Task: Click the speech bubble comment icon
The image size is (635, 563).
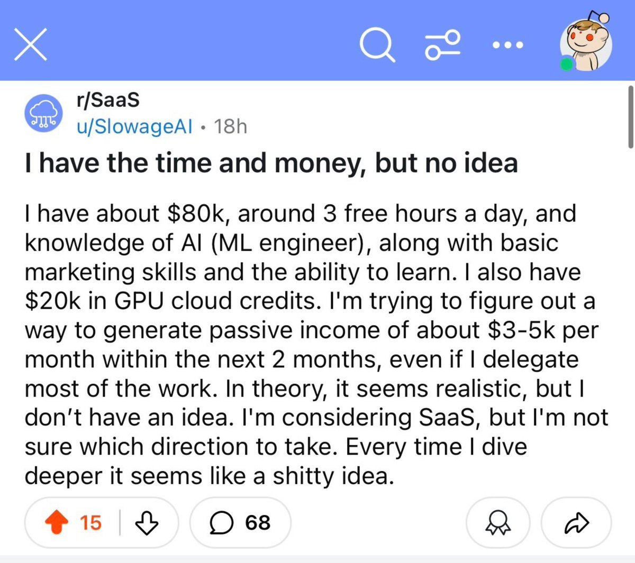Action: (x=221, y=523)
